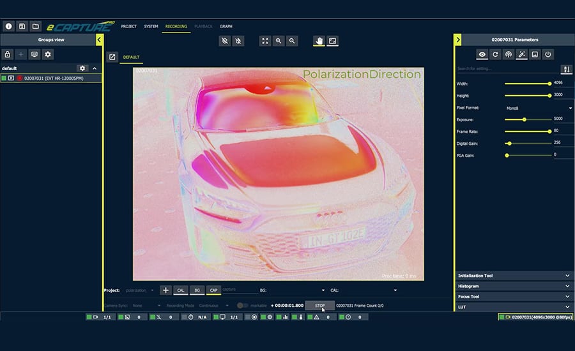Click the image icon in Parameters toolbar
575x351 pixels.
point(535,55)
